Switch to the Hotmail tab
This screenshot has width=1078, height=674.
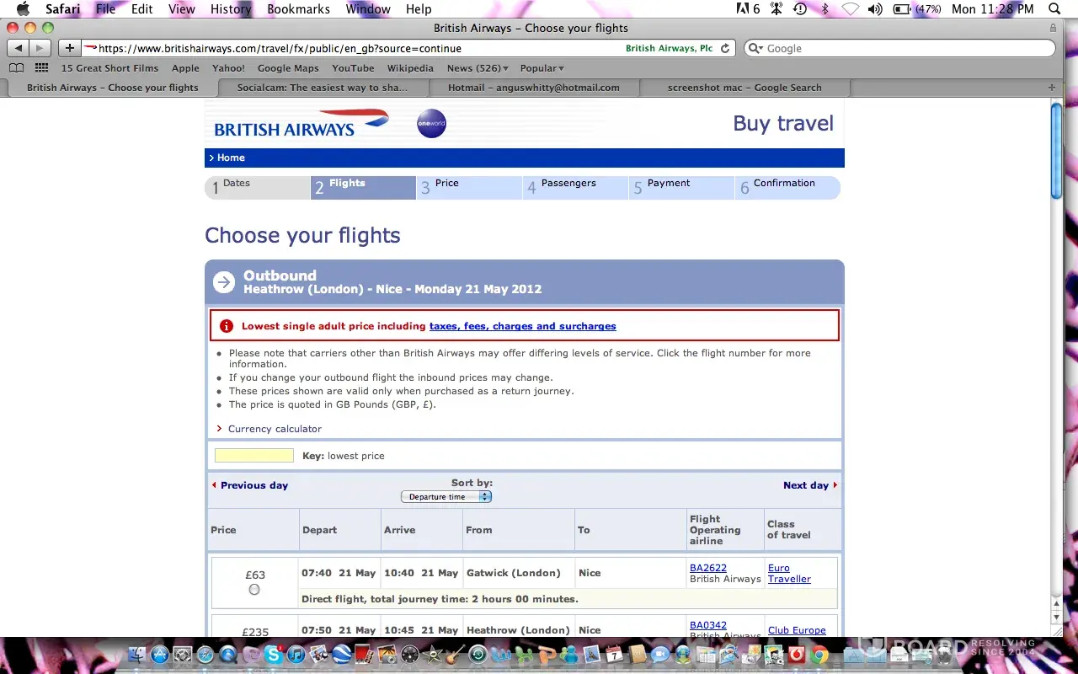534,88
